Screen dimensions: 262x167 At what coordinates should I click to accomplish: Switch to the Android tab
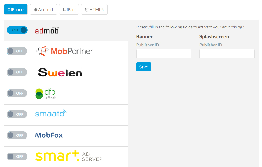coord(43,9)
